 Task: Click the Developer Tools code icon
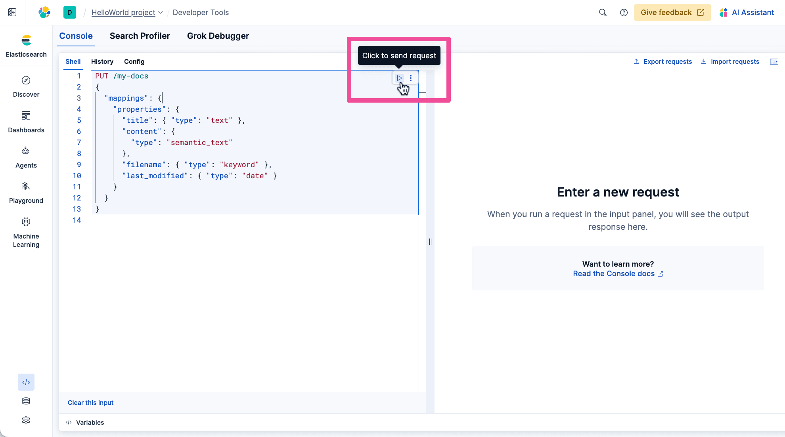pyautogui.click(x=26, y=382)
